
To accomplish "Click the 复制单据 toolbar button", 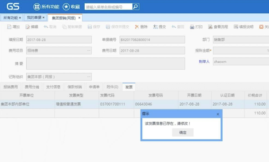I will pyautogui.click(x=72, y=27).
